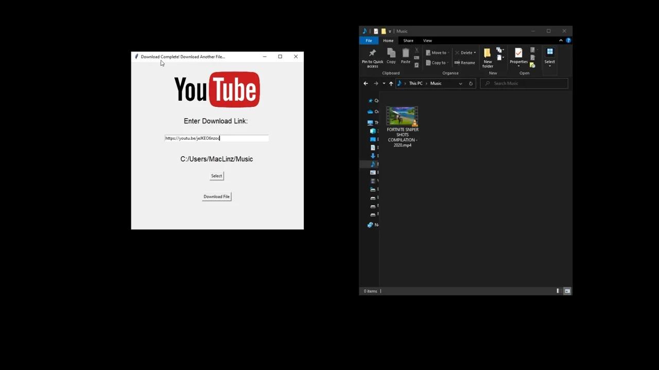The image size is (659, 370).
Task: Open the Delete dropdown arrow
Action: coord(474,52)
